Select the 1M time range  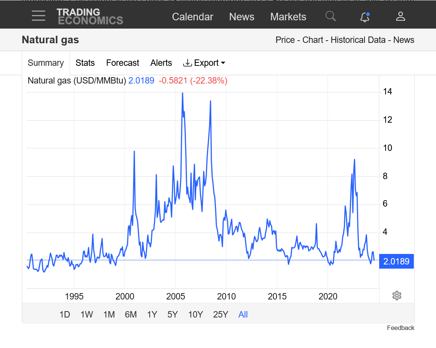coord(109,315)
